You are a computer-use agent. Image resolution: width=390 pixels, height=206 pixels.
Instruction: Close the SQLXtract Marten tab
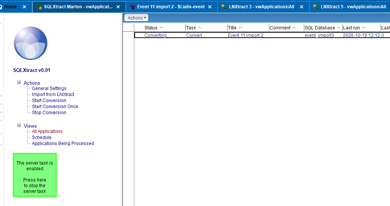pos(118,7)
